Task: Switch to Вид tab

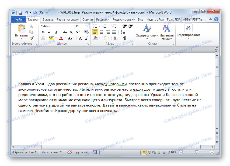Action: tap(141, 19)
